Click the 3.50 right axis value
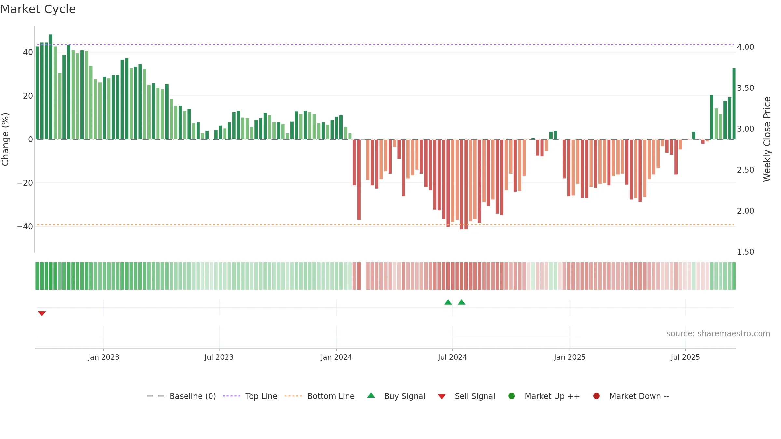Image resolution: width=781 pixels, height=439 pixels. tap(746, 88)
